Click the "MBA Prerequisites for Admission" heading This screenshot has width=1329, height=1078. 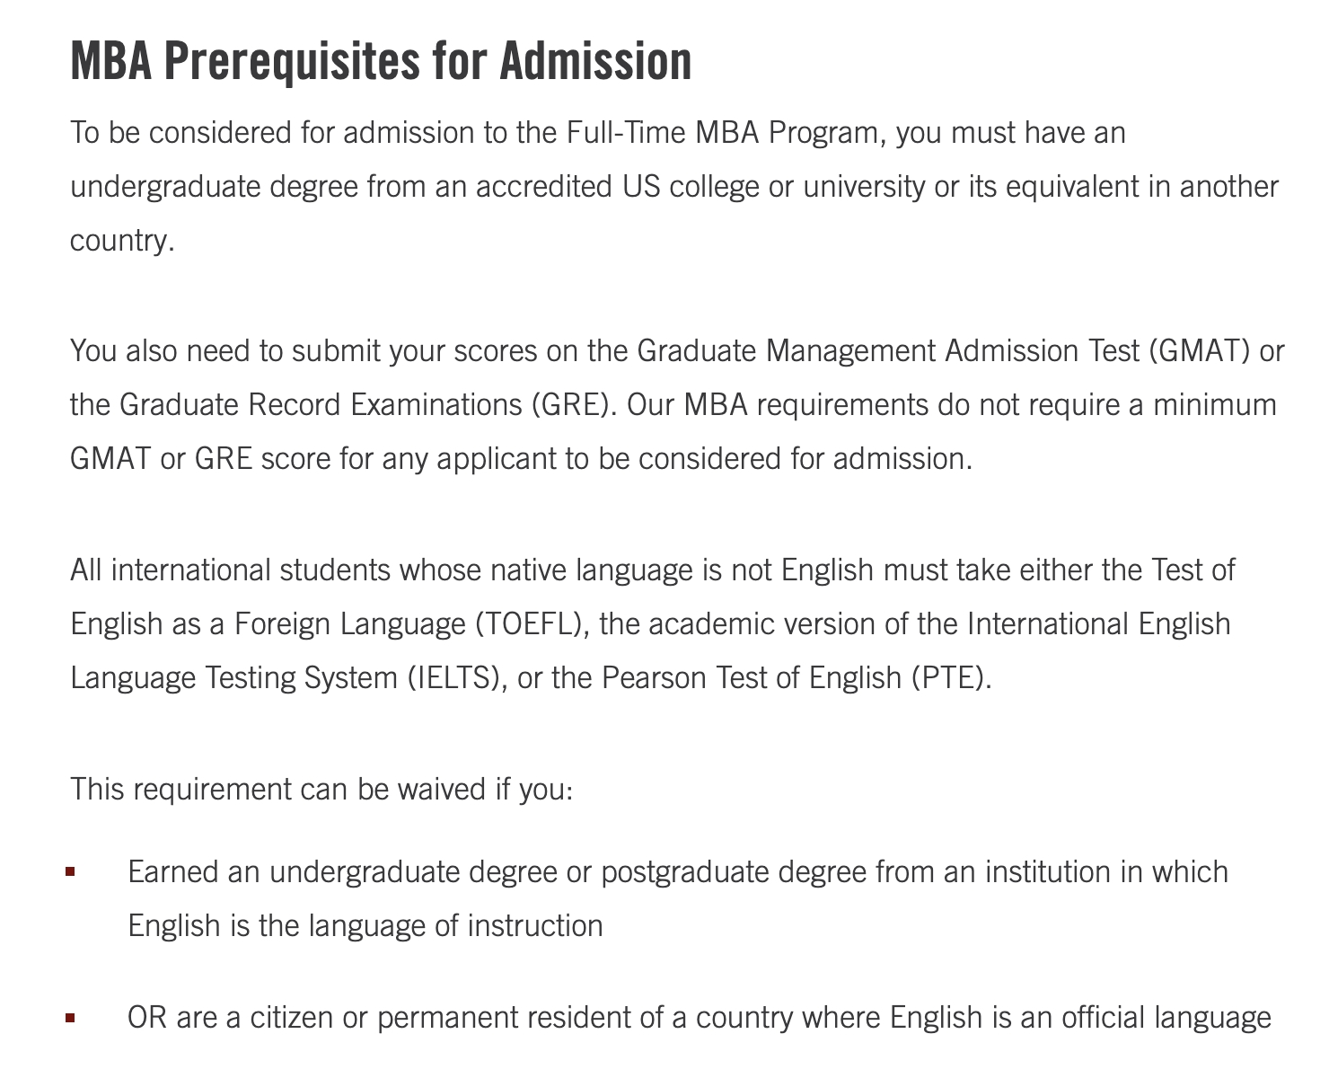pos(381,61)
